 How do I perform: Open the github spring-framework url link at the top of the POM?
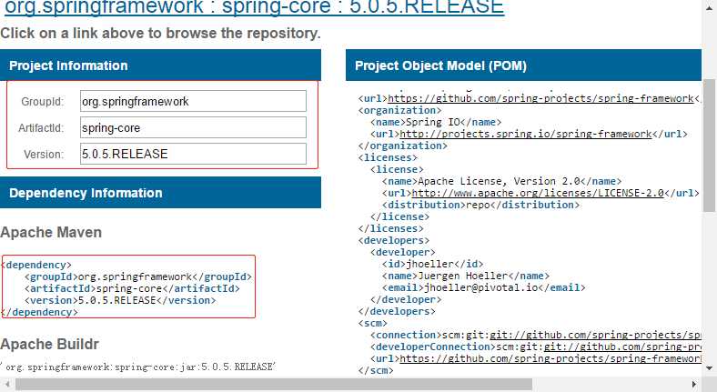pyautogui.click(x=540, y=98)
